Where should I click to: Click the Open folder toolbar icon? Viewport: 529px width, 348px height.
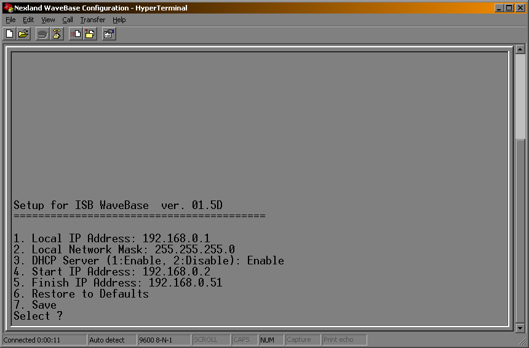pos(23,34)
